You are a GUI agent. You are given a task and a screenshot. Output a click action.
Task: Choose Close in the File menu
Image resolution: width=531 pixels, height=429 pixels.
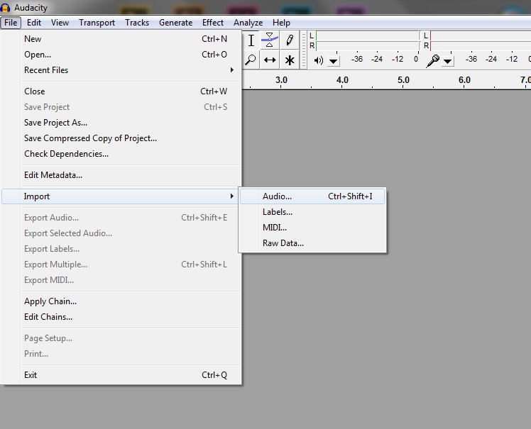coord(121,91)
